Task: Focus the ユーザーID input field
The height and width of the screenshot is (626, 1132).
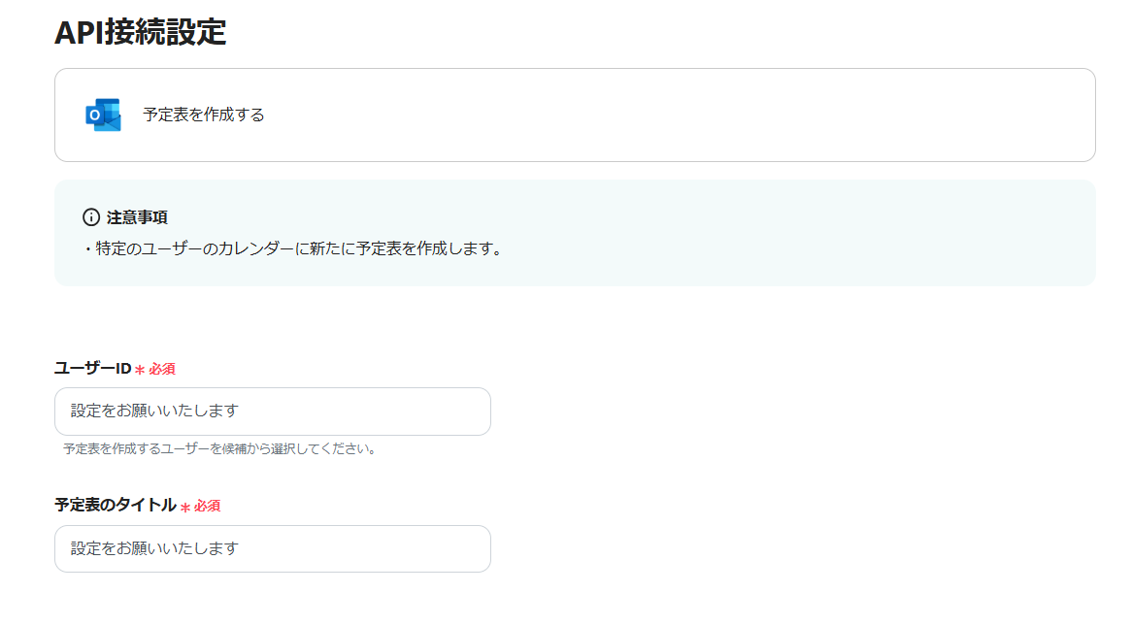Action: coord(273,412)
